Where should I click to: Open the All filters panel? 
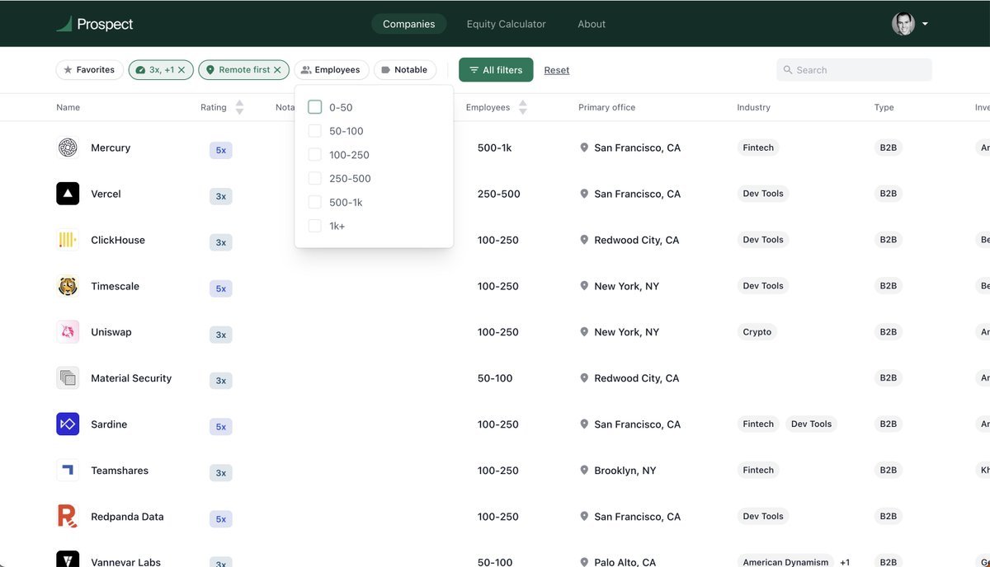[496, 70]
